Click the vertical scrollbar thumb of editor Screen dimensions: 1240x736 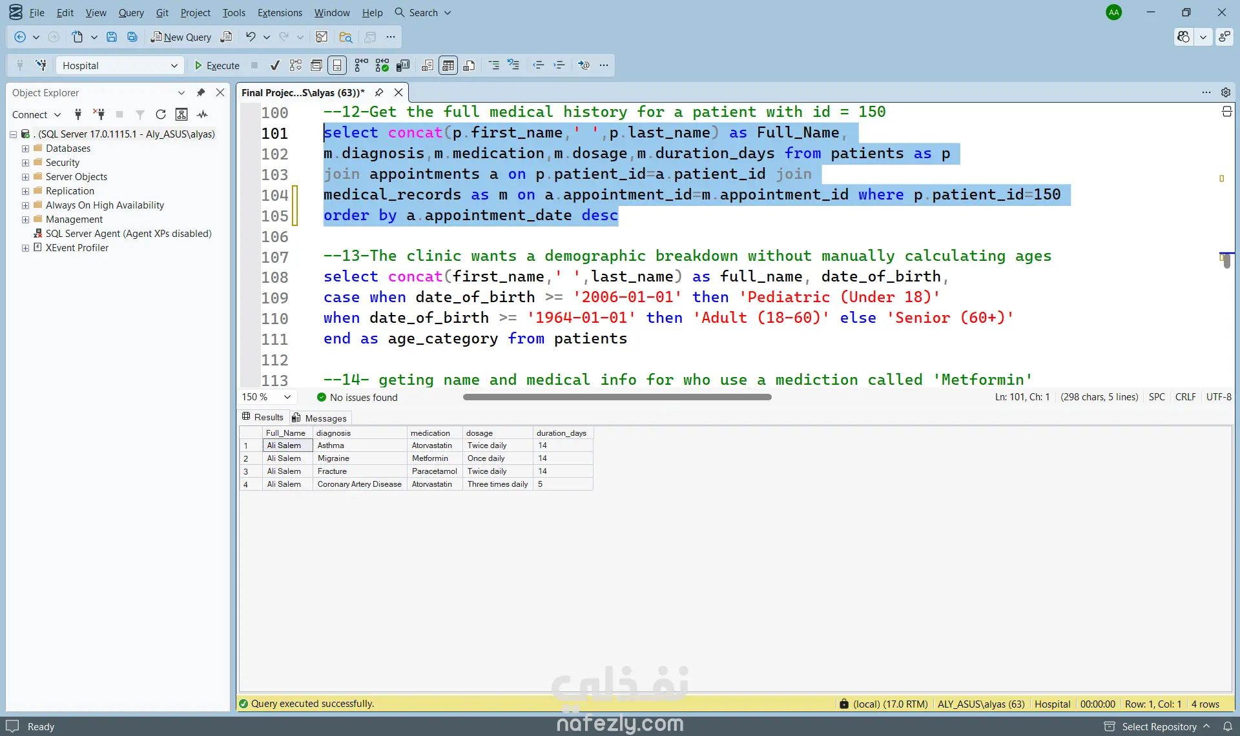pos(1226,260)
